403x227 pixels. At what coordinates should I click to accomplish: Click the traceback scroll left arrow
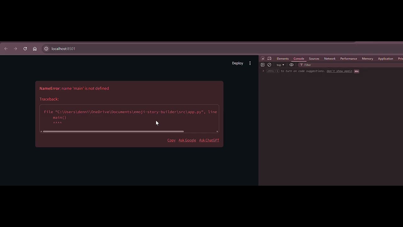[x=41, y=131]
